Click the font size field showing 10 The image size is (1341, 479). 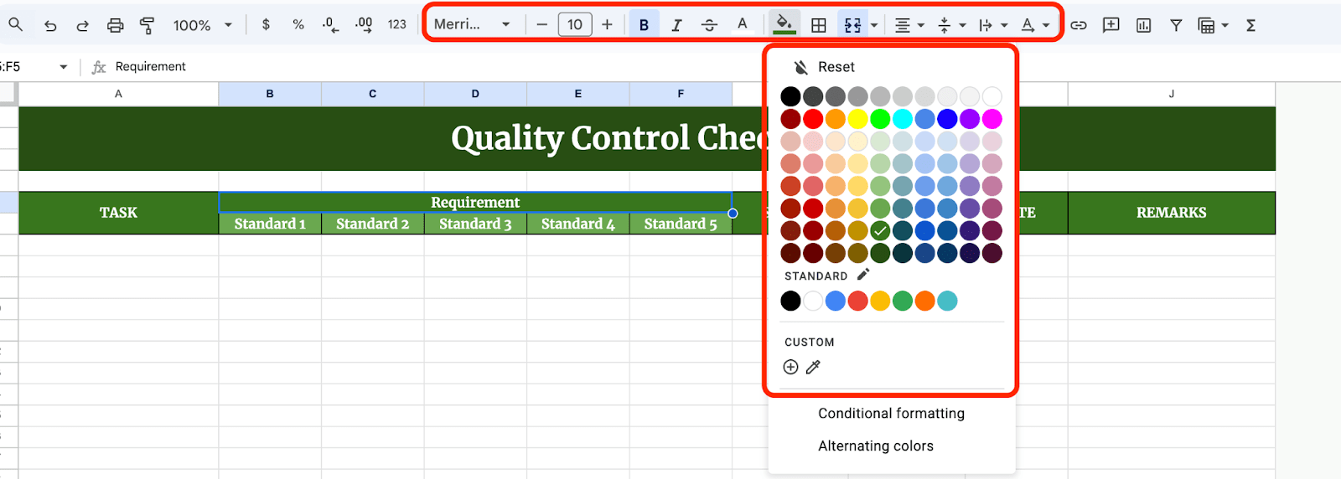575,24
